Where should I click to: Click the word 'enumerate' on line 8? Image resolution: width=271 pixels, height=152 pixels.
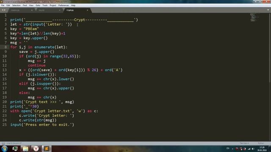[x=44, y=47]
